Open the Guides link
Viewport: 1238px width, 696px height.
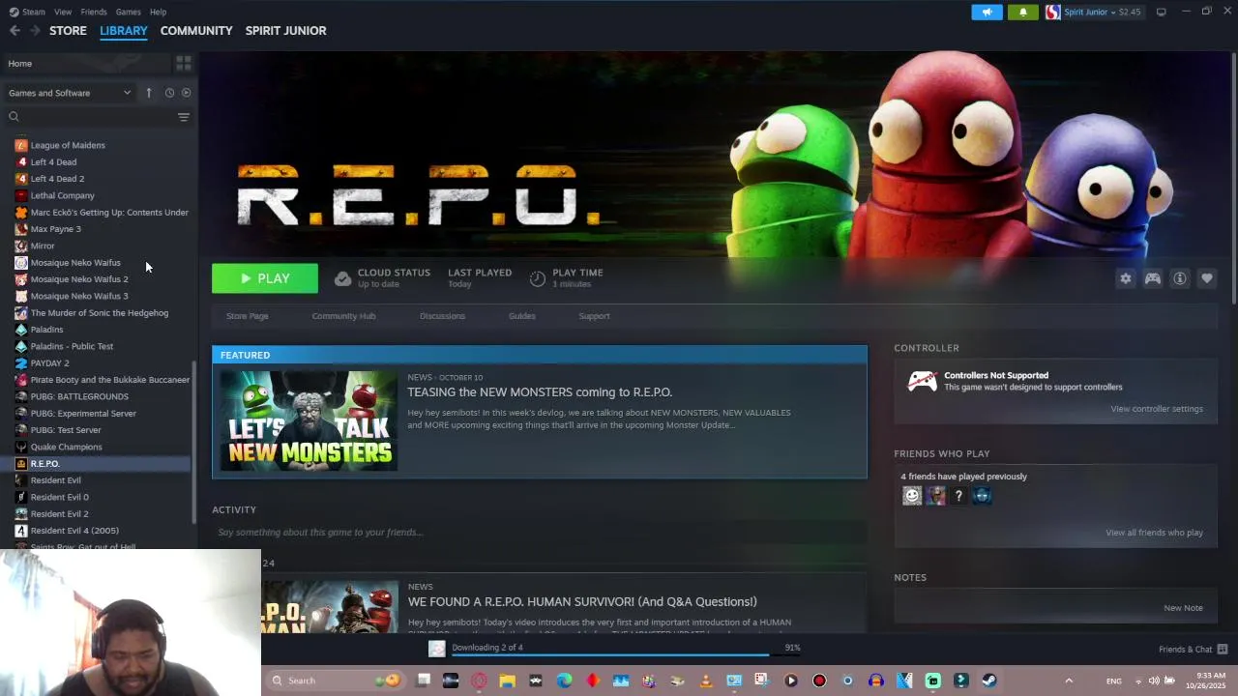522,316
